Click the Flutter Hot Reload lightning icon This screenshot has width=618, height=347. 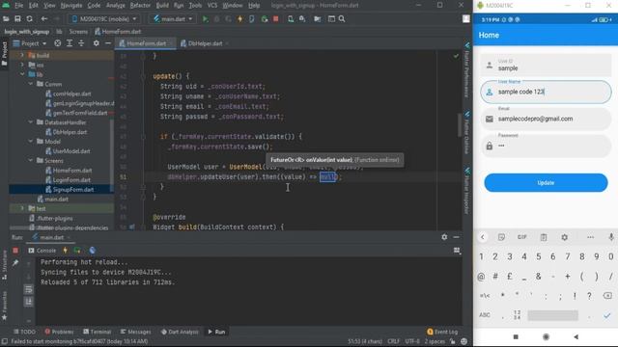pos(239,19)
